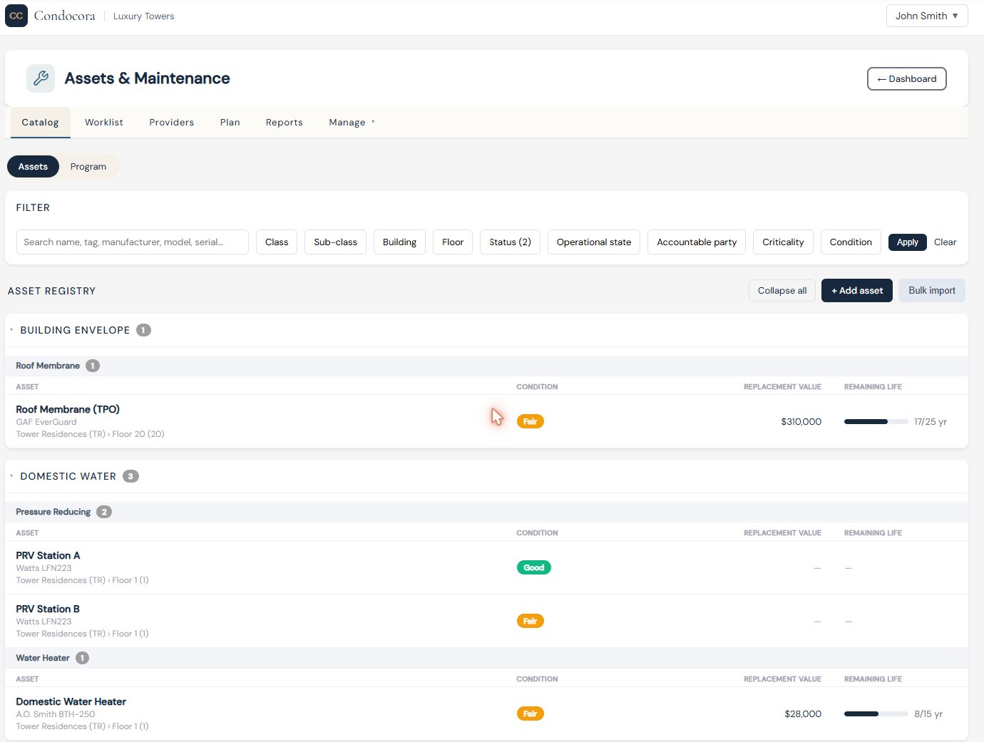Open the Worklist tab
The image size is (984, 742).
point(104,123)
